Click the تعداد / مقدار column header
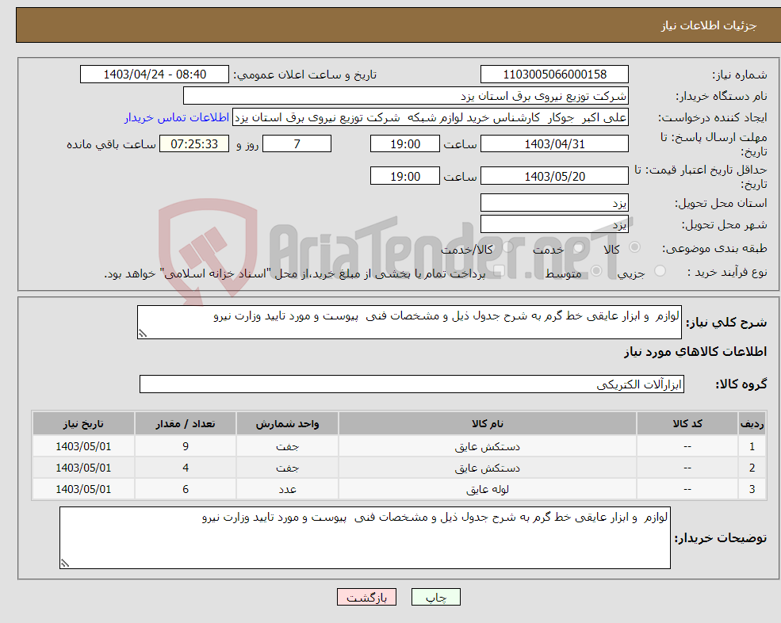Screen dimensions: 781x623 pos(186,424)
